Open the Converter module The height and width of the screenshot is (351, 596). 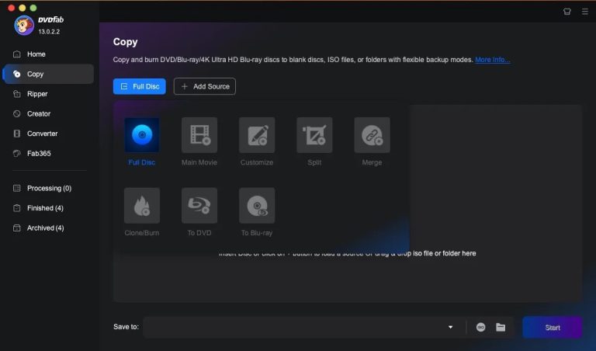[48, 134]
